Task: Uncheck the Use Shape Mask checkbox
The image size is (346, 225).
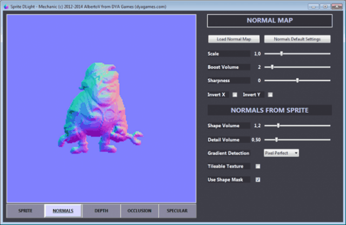Action: click(x=258, y=180)
